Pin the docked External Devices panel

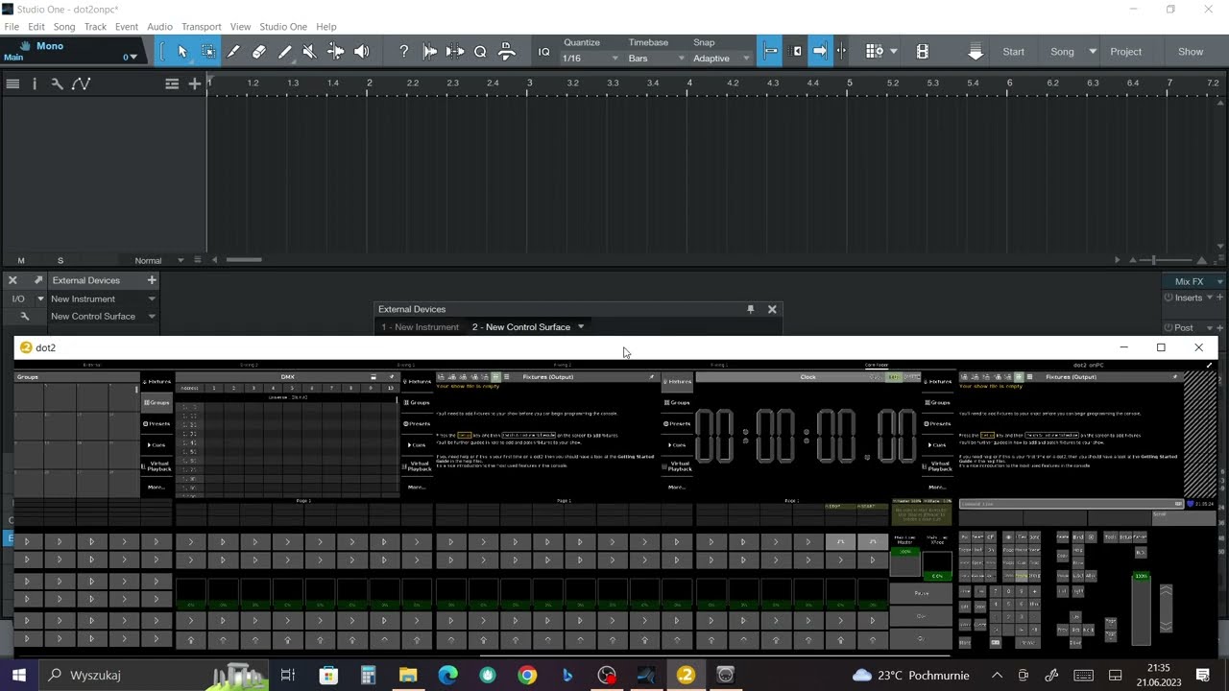37,280
